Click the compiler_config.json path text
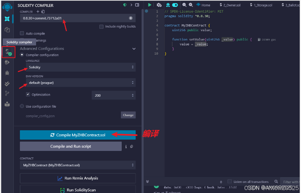Screen dimensions: 301x193 [x=40, y=116]
